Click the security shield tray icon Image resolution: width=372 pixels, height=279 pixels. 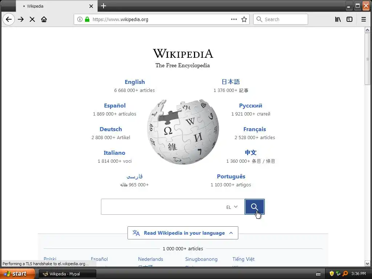(331, 274)
